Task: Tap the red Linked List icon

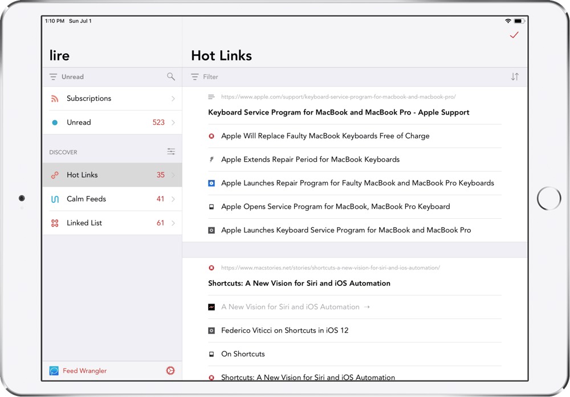Action: (55, 223)
